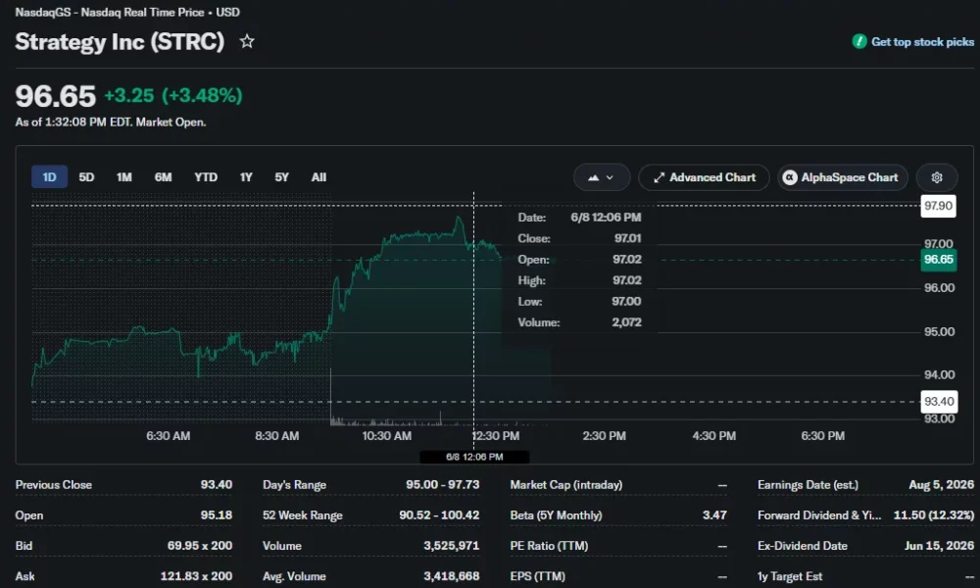Switch chart to YTD range
The image size is (980, 588).
click(x=206, y=177)
